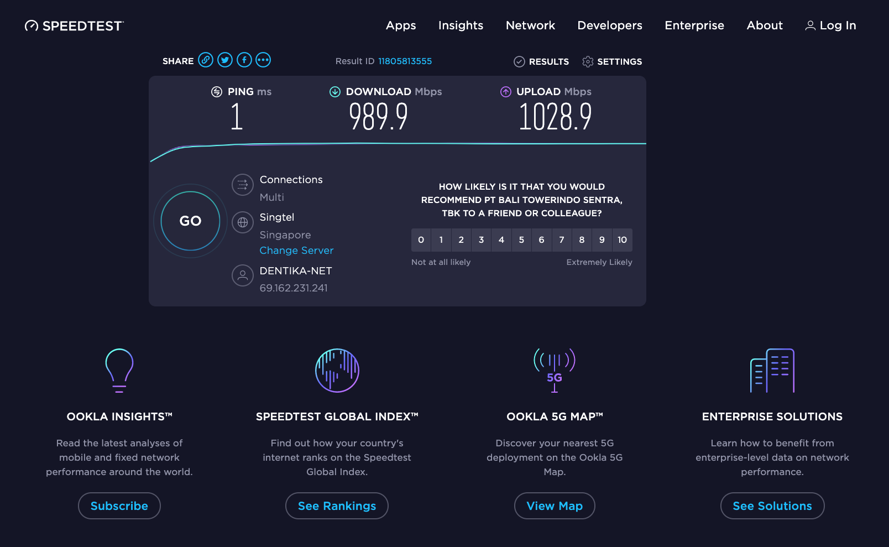Click the DENTIKA-NET user icon
The image size is (889, 547).
pos(243,275)
